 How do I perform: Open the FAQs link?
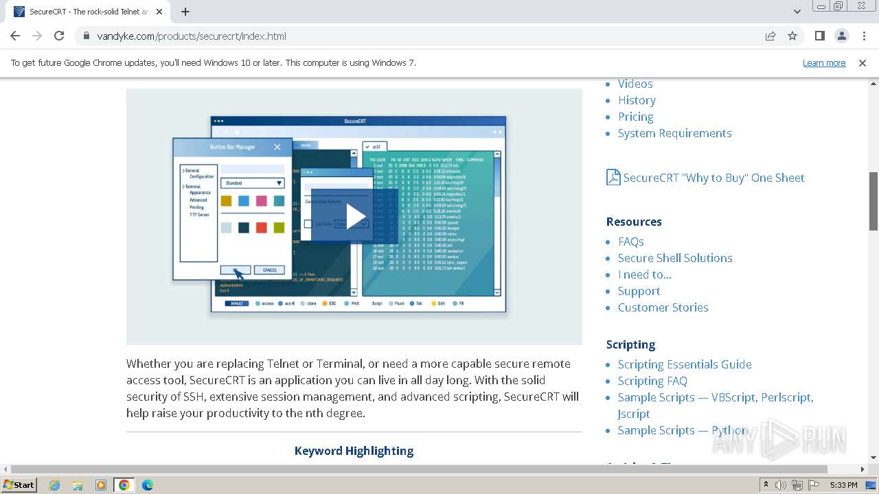[630, 242]
